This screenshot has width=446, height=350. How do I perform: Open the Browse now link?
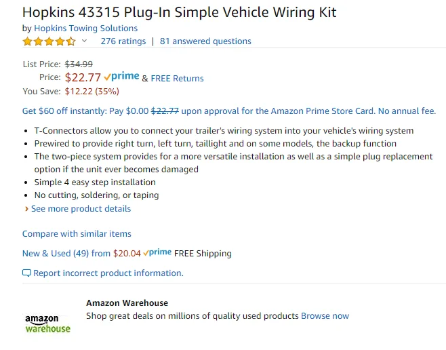tap(325, 316)
